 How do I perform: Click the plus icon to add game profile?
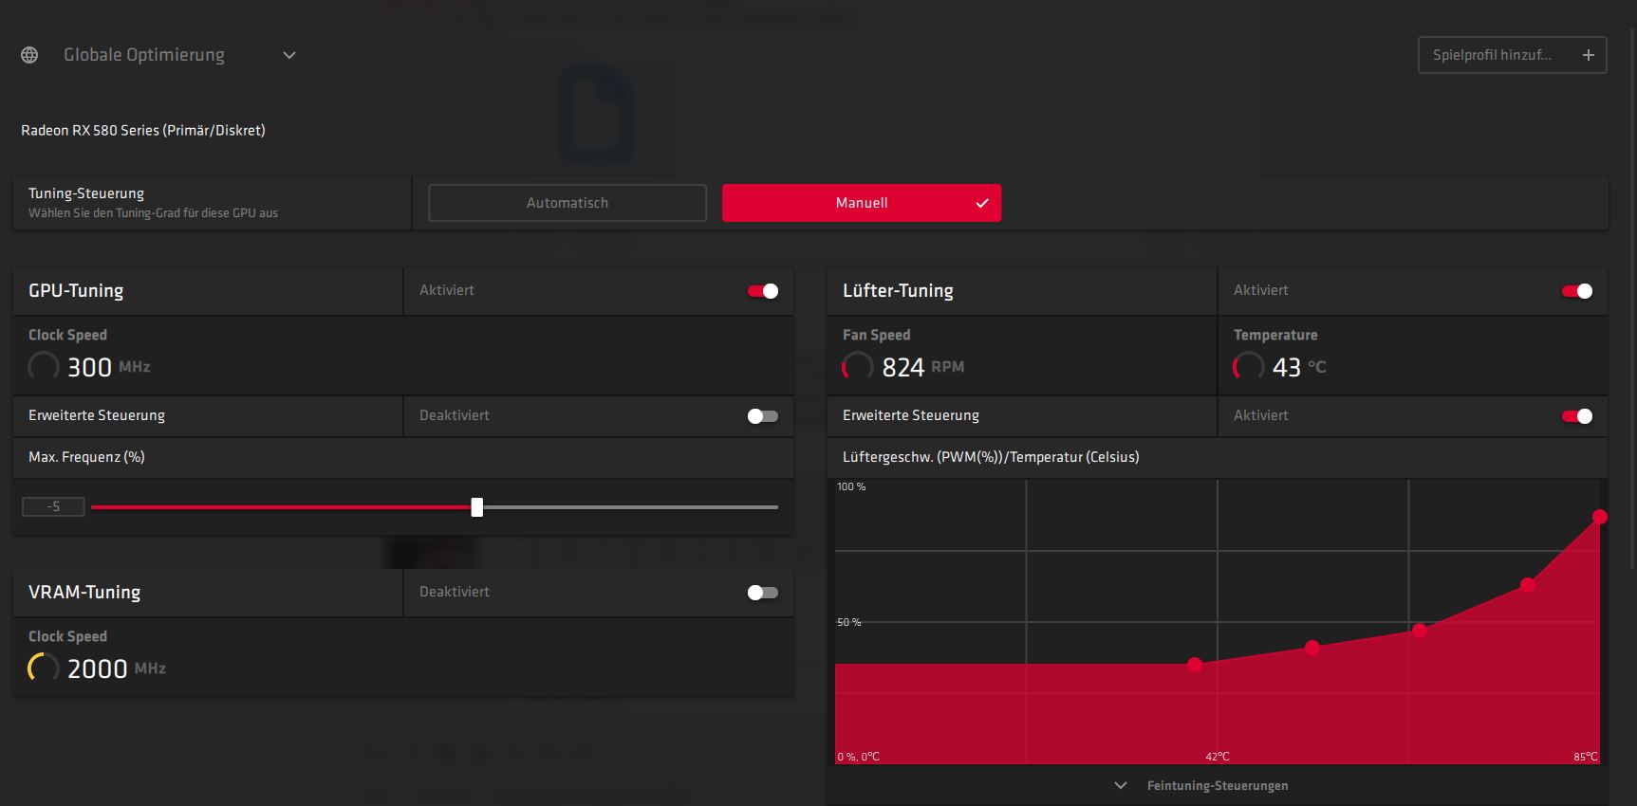click(1588, 55)
